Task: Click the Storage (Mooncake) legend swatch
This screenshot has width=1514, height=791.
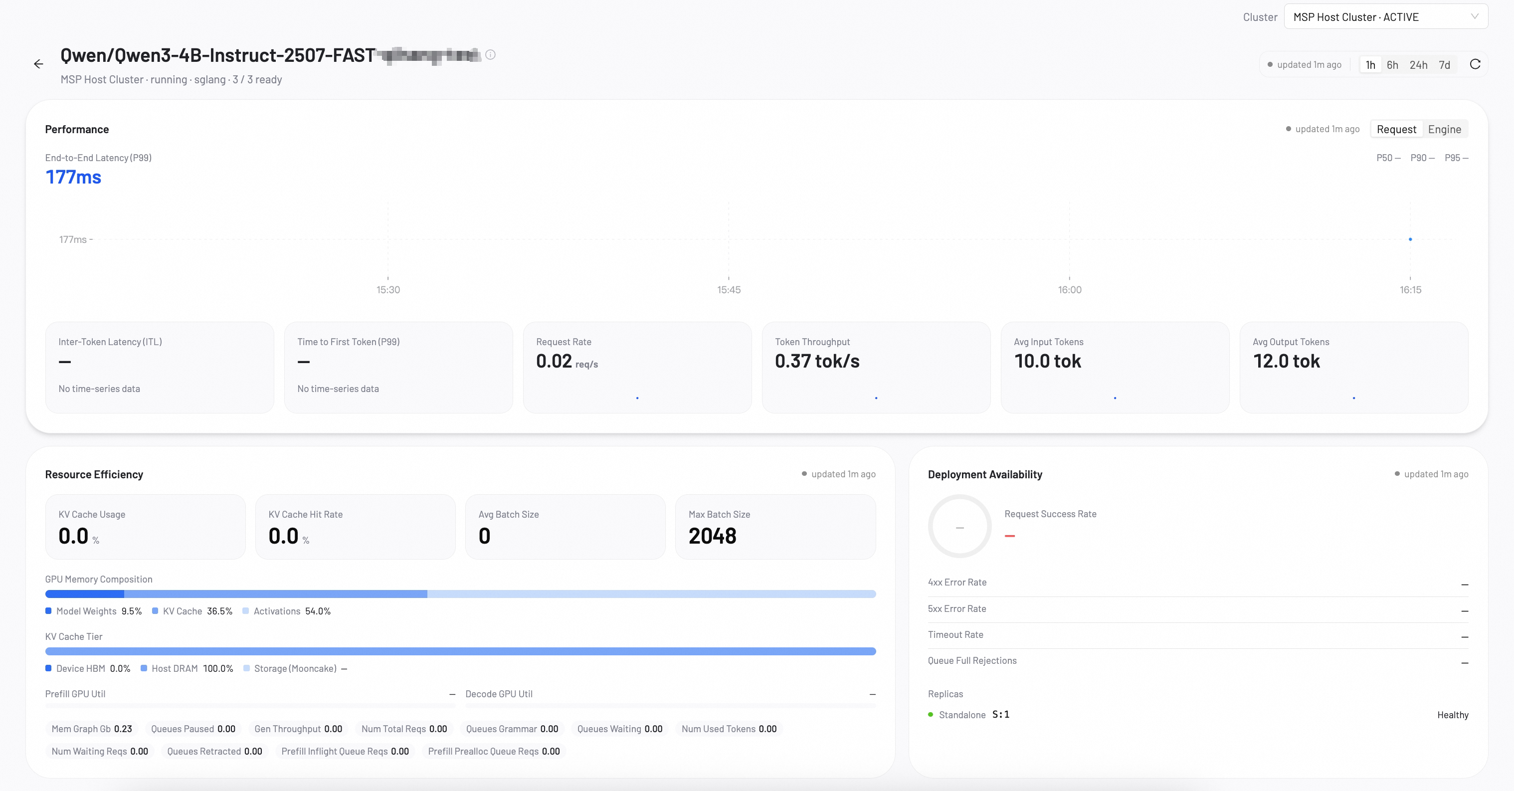Action: pos(246,668)
